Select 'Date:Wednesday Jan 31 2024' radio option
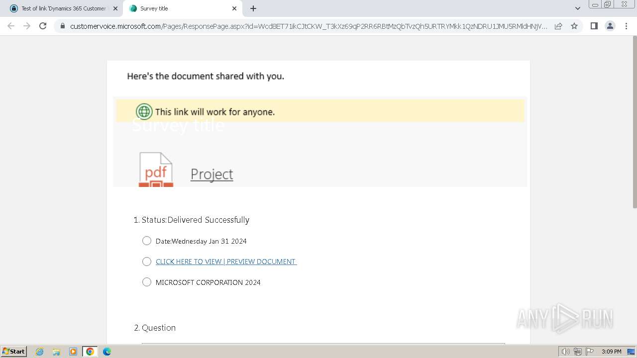 click(147, 241)
